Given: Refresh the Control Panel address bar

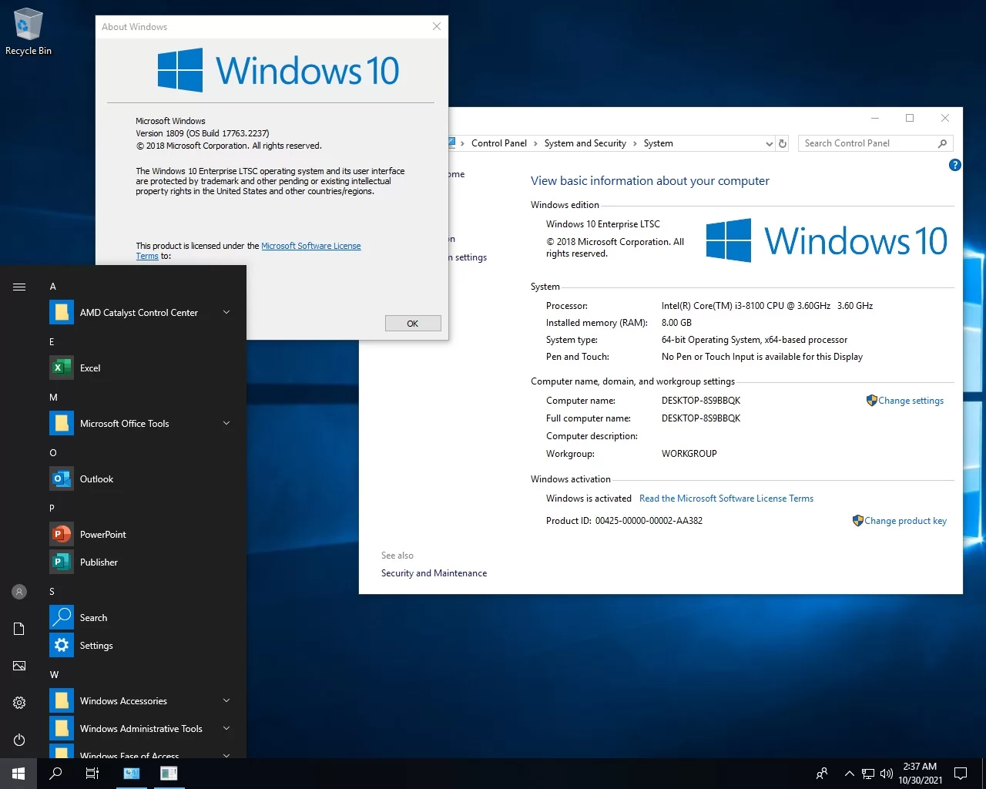Looking at the screenshot, I should pyautogui.click(x=783, y=143).
